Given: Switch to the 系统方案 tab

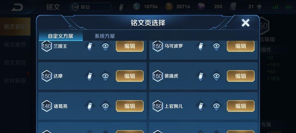Looking at the screenshot, I should pos(105,36).
